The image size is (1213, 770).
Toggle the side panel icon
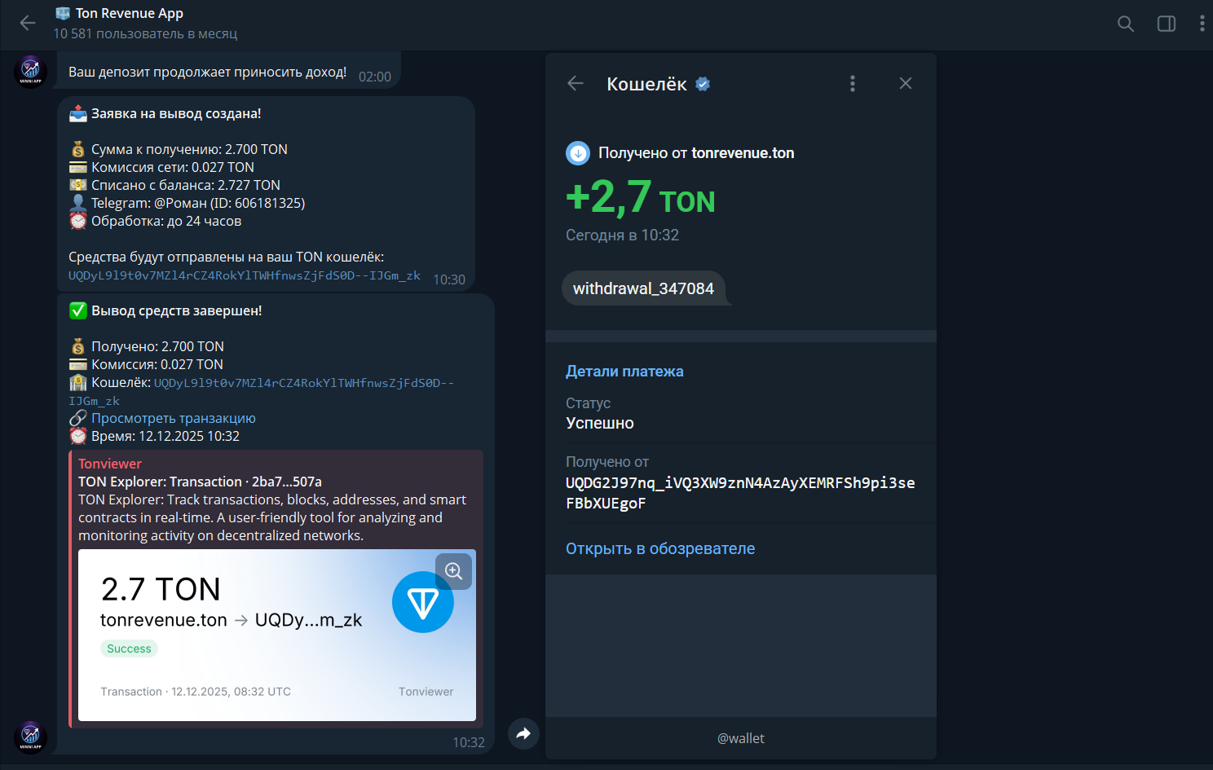pyautogui.click(x=1167, y=24)
